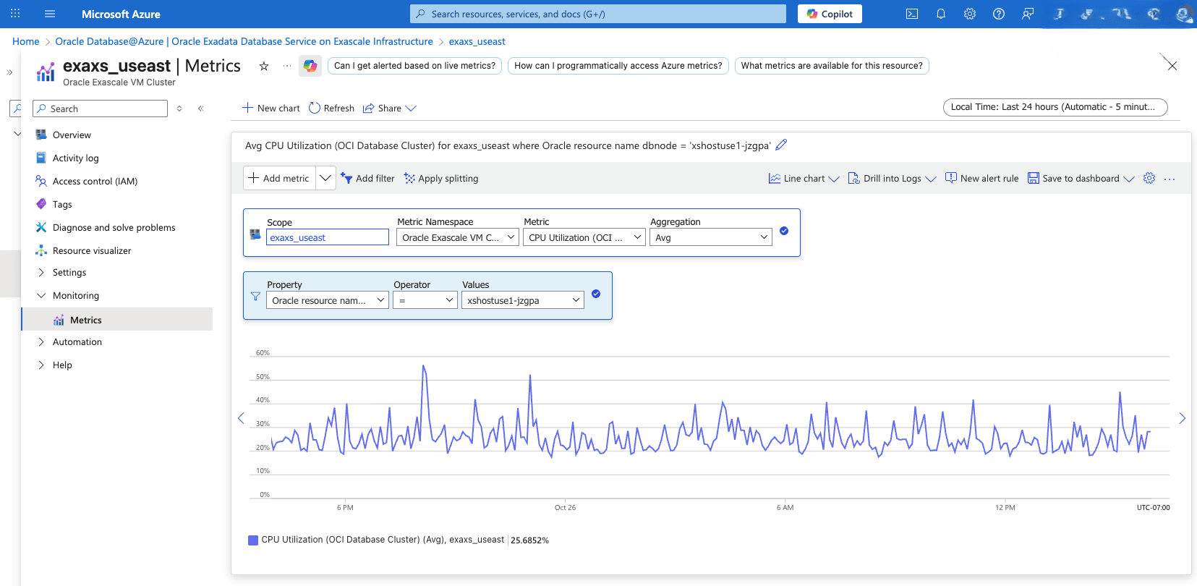Screen dimensions: 1197x586
Task: Open the chart more options ellipsis
Action: point(1170,179)
